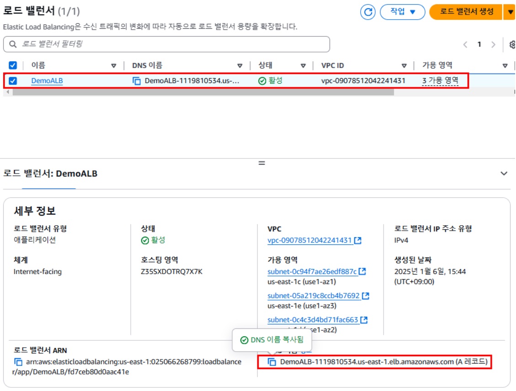
Task: Click the split panel resize handle
Action: tap(261, 163)
